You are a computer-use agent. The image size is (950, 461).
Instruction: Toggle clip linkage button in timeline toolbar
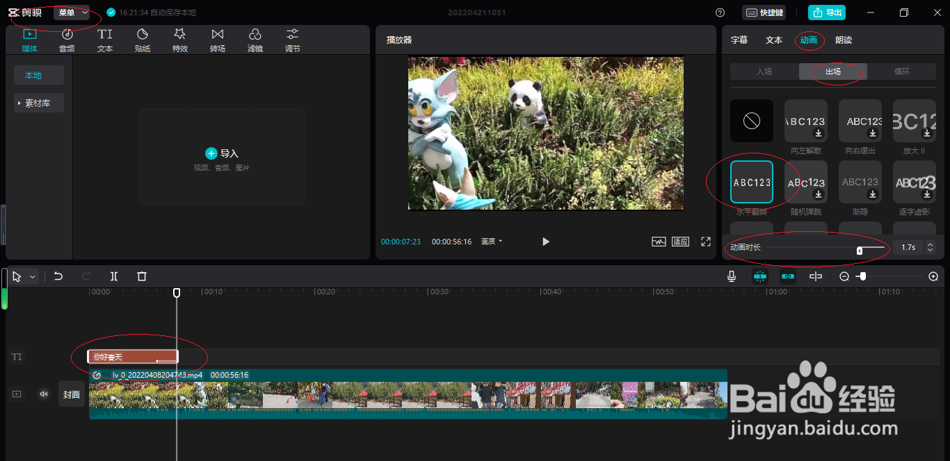coord(788,276)
